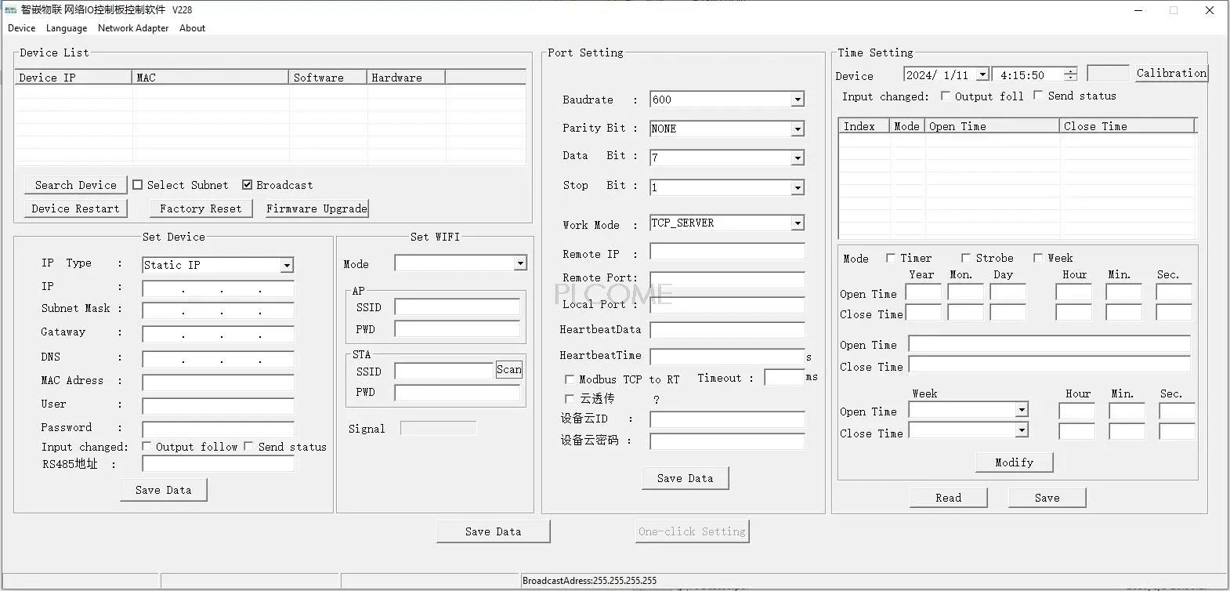Click the Remote IP input field
Viewport: 1230px width, 591px height.
click(727, 252)
